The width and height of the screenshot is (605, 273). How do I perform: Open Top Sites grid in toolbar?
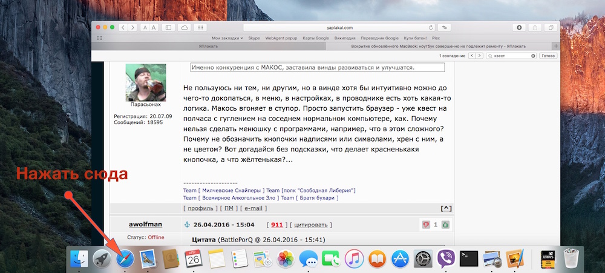tap(200, 27)
